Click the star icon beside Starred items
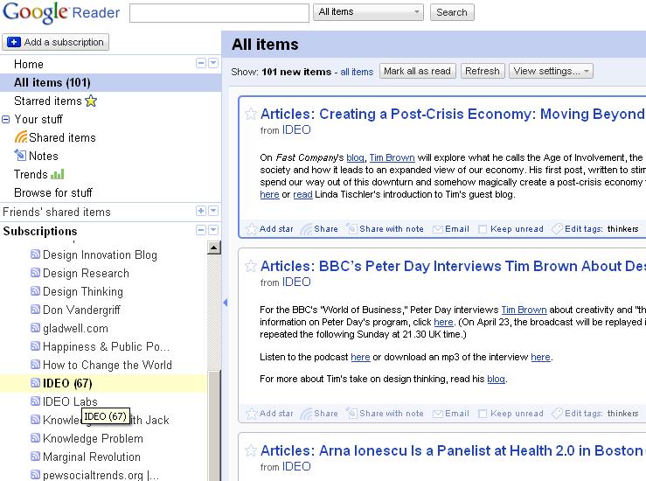The width and height of the screenshot is (646, 481). tap(91, 101)
